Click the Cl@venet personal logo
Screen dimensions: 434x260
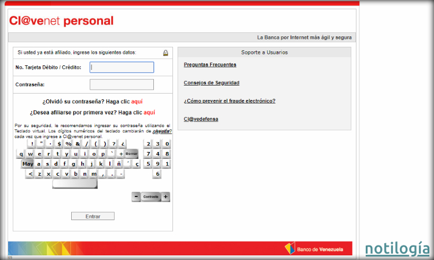click(x=61, y=21)
